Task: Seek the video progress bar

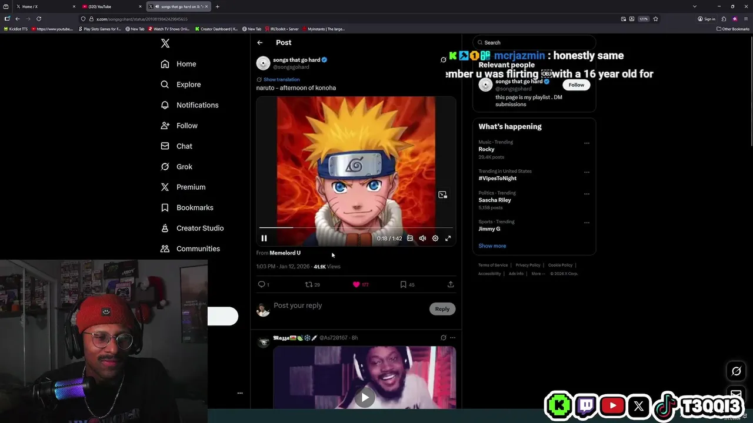Action: [356, 227]
